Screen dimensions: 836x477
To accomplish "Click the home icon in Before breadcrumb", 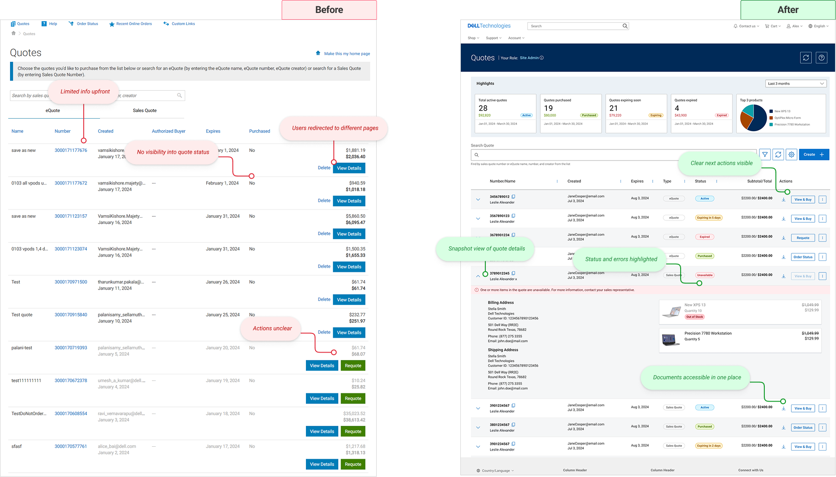I will [x=13, y=34].
